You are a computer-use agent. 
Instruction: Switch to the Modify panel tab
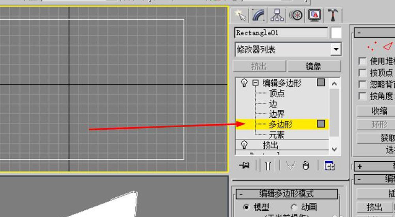(258, 15)
